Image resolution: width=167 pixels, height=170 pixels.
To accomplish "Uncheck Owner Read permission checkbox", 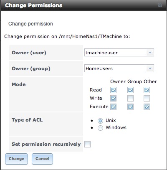I will click(x=113, y=90).
